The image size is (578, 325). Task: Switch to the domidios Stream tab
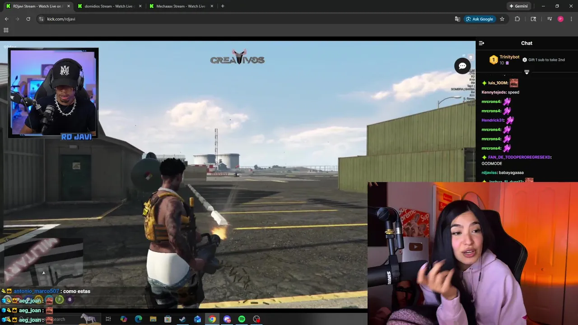(x=109, y=6)
